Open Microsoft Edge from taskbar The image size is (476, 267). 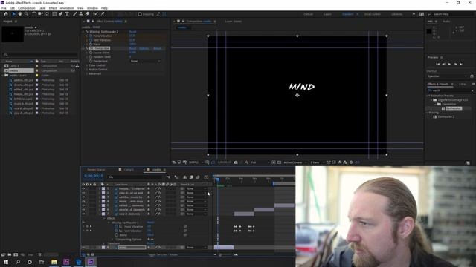point(78,262)
